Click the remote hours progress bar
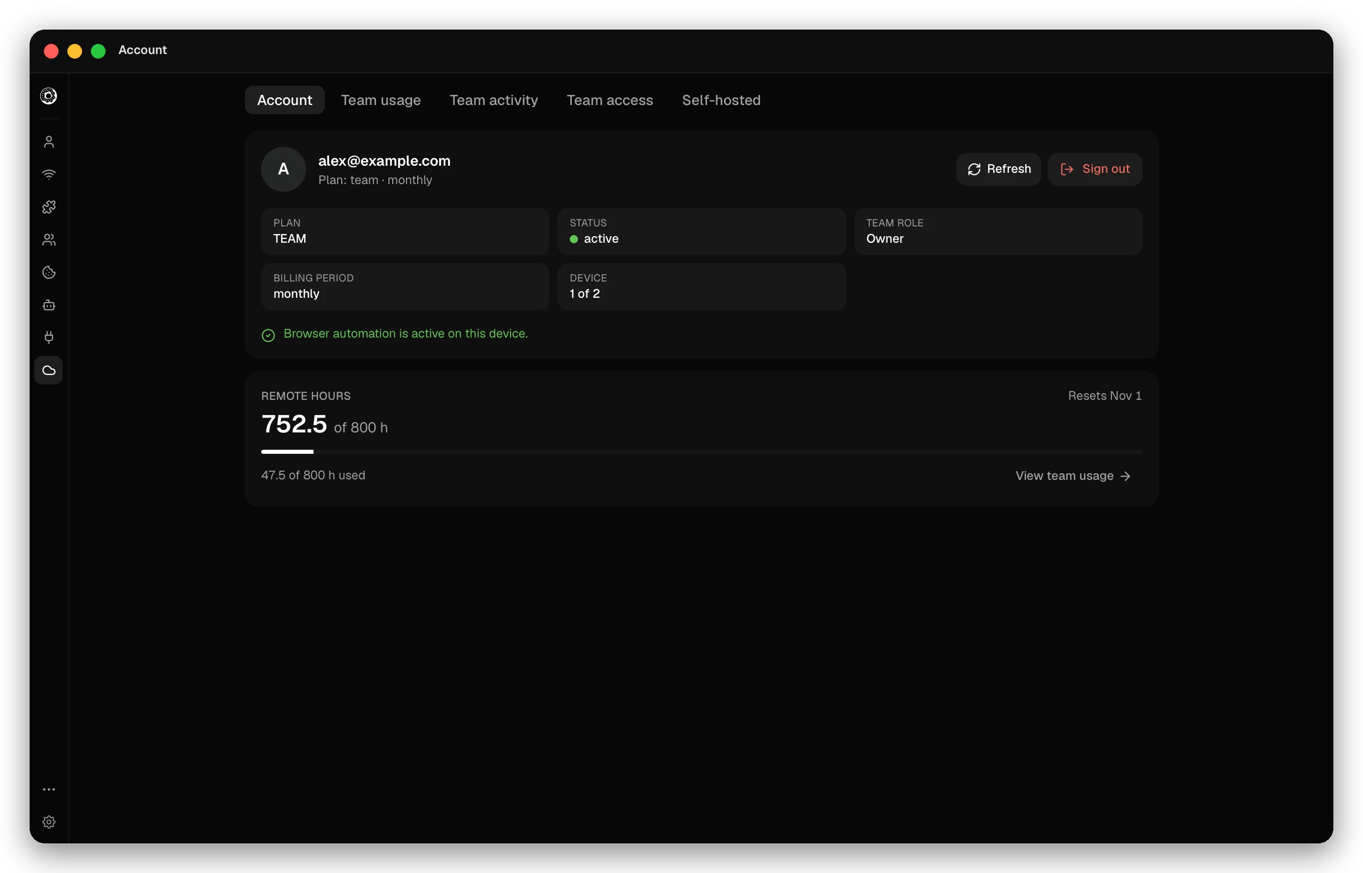 [701, 452]
